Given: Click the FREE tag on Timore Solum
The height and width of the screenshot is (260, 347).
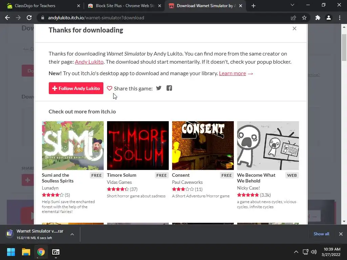Looking at the screenshot, I should [x=162, y=175].
